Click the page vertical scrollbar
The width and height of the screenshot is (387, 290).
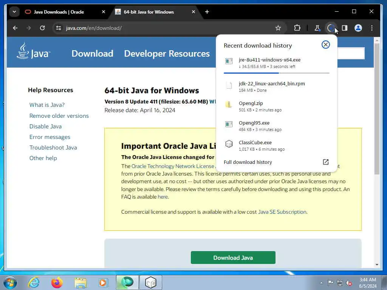pos(377,108)
